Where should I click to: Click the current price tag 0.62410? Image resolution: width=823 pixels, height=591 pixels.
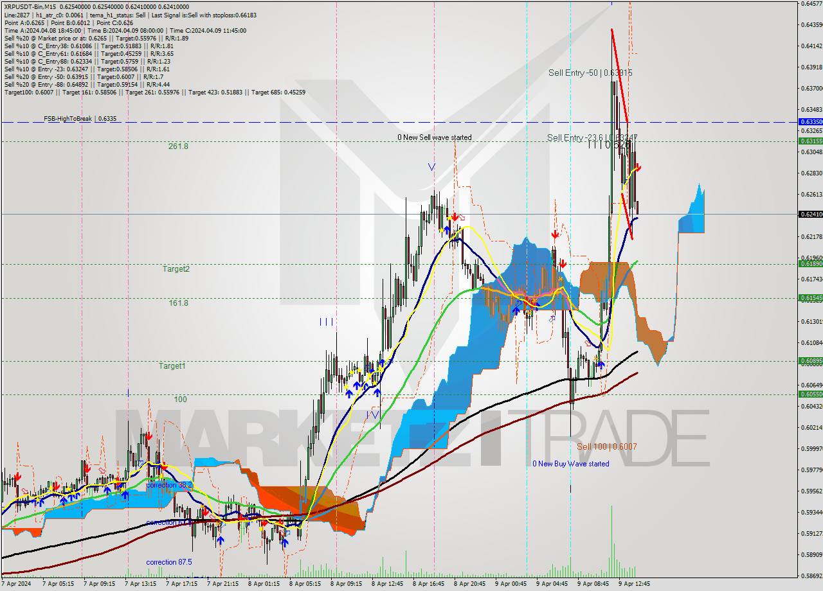[x=811, y=215]
